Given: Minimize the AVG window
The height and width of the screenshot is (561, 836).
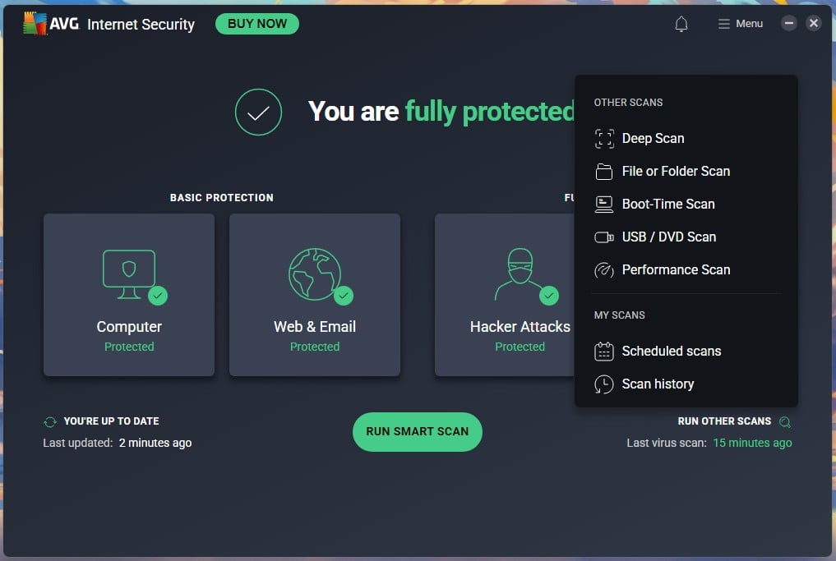Looking at the screenshot, I should [x=788, y=23].
